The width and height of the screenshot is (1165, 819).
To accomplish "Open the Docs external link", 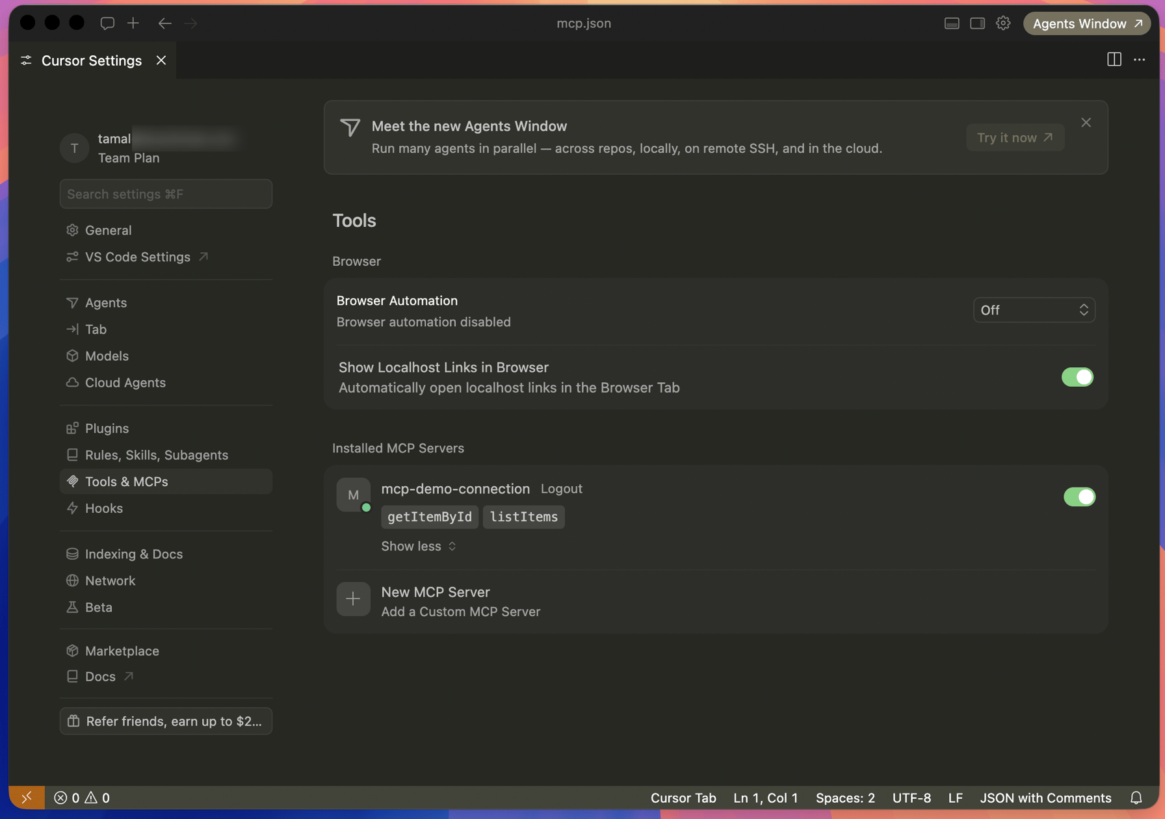I will [x=166, y=677].
